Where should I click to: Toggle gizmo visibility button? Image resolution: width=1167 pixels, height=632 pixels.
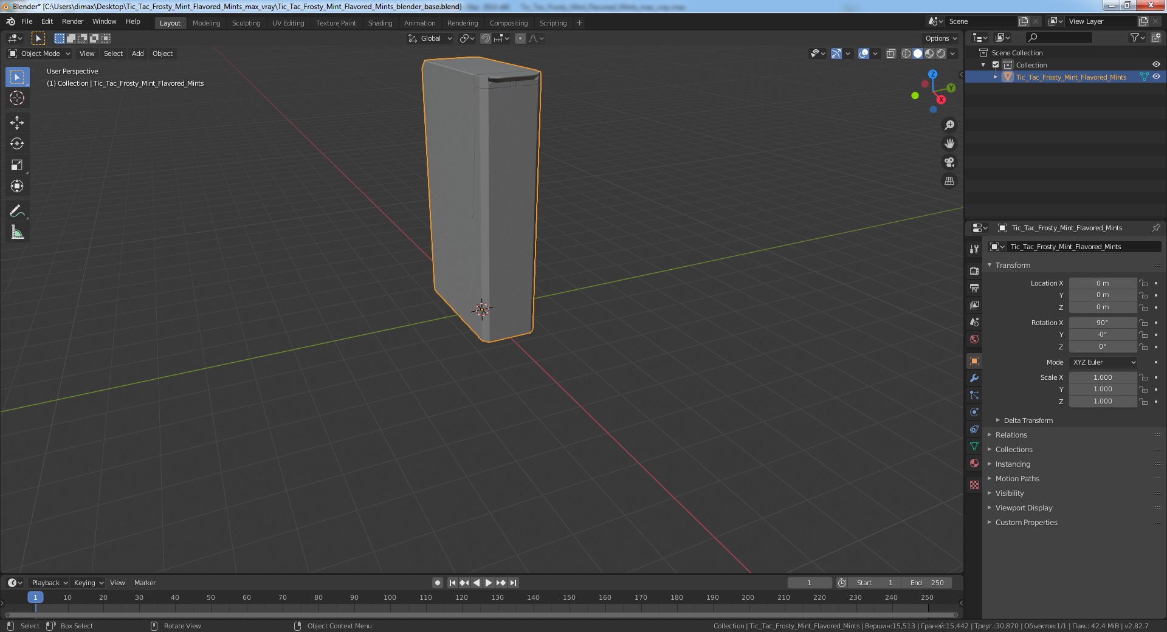click(836, 53)
